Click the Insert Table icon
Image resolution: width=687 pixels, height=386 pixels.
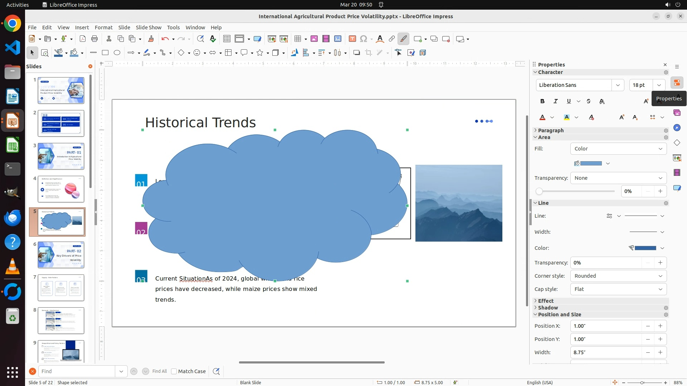point(298,39)
